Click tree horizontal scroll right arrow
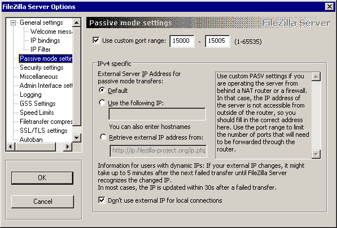The width and height of the screenshot is (337, 228). pos(68,146)
